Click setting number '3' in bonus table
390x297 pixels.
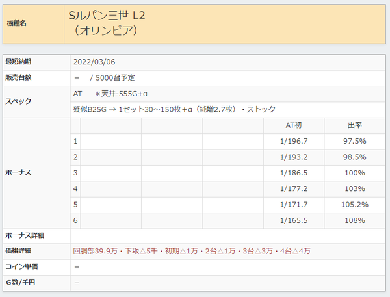tap(75, 173)
